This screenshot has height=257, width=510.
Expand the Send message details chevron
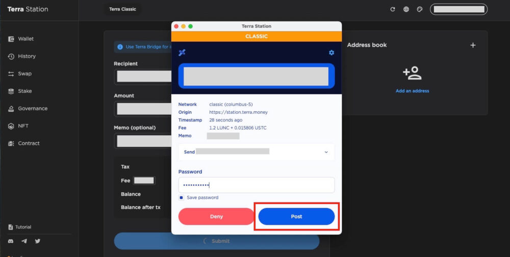(326, 152)
